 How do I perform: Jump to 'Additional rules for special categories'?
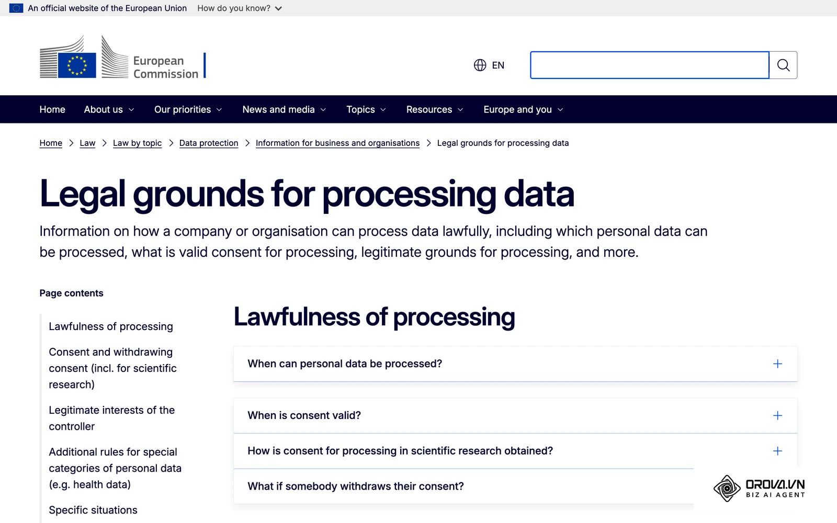coord(115,468)
